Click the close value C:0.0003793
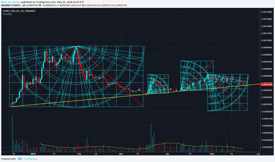This screenshot has height=162, width=275. coord(120,5)
